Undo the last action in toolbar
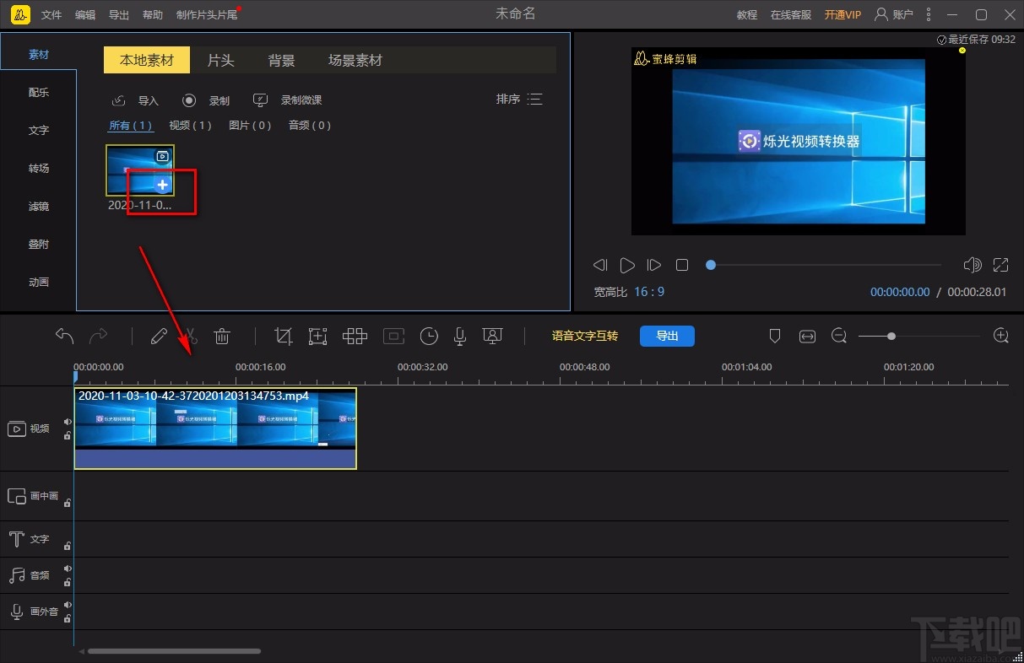This screenshot has height=663, width=1024. (x=65, y=336)
